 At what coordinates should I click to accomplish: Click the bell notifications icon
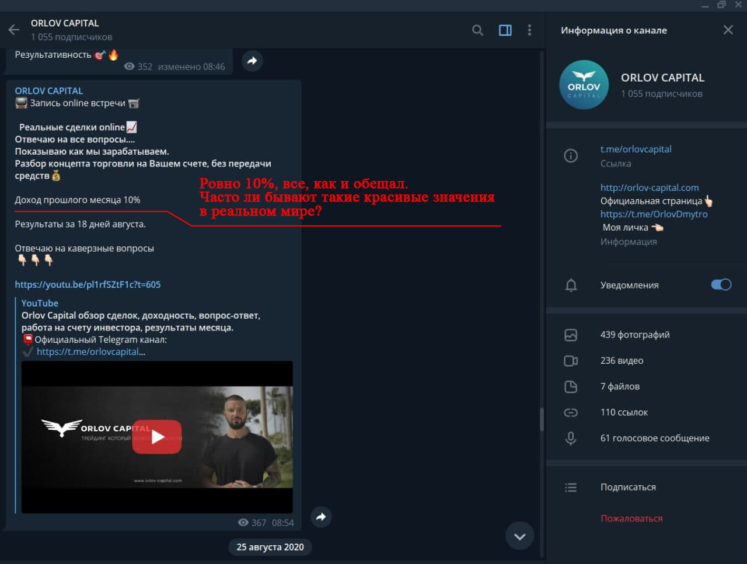point(571,285)
